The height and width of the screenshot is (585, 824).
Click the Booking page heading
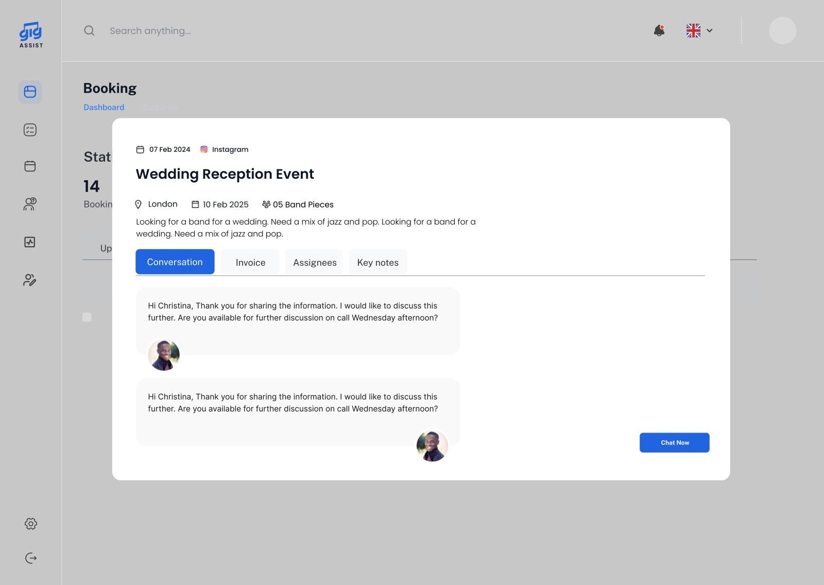point(110,88)
